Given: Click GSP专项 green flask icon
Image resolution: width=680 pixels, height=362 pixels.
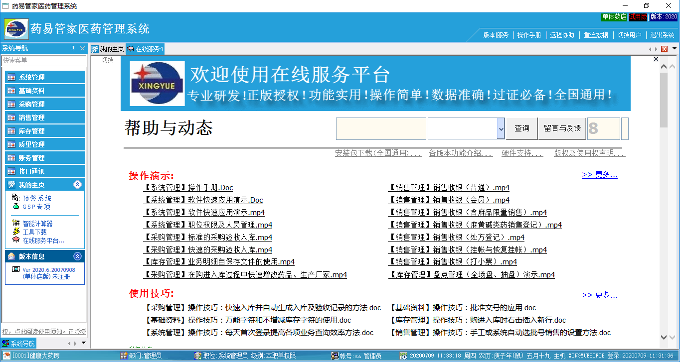Looking at the screenshot, I should coord(15,207).
